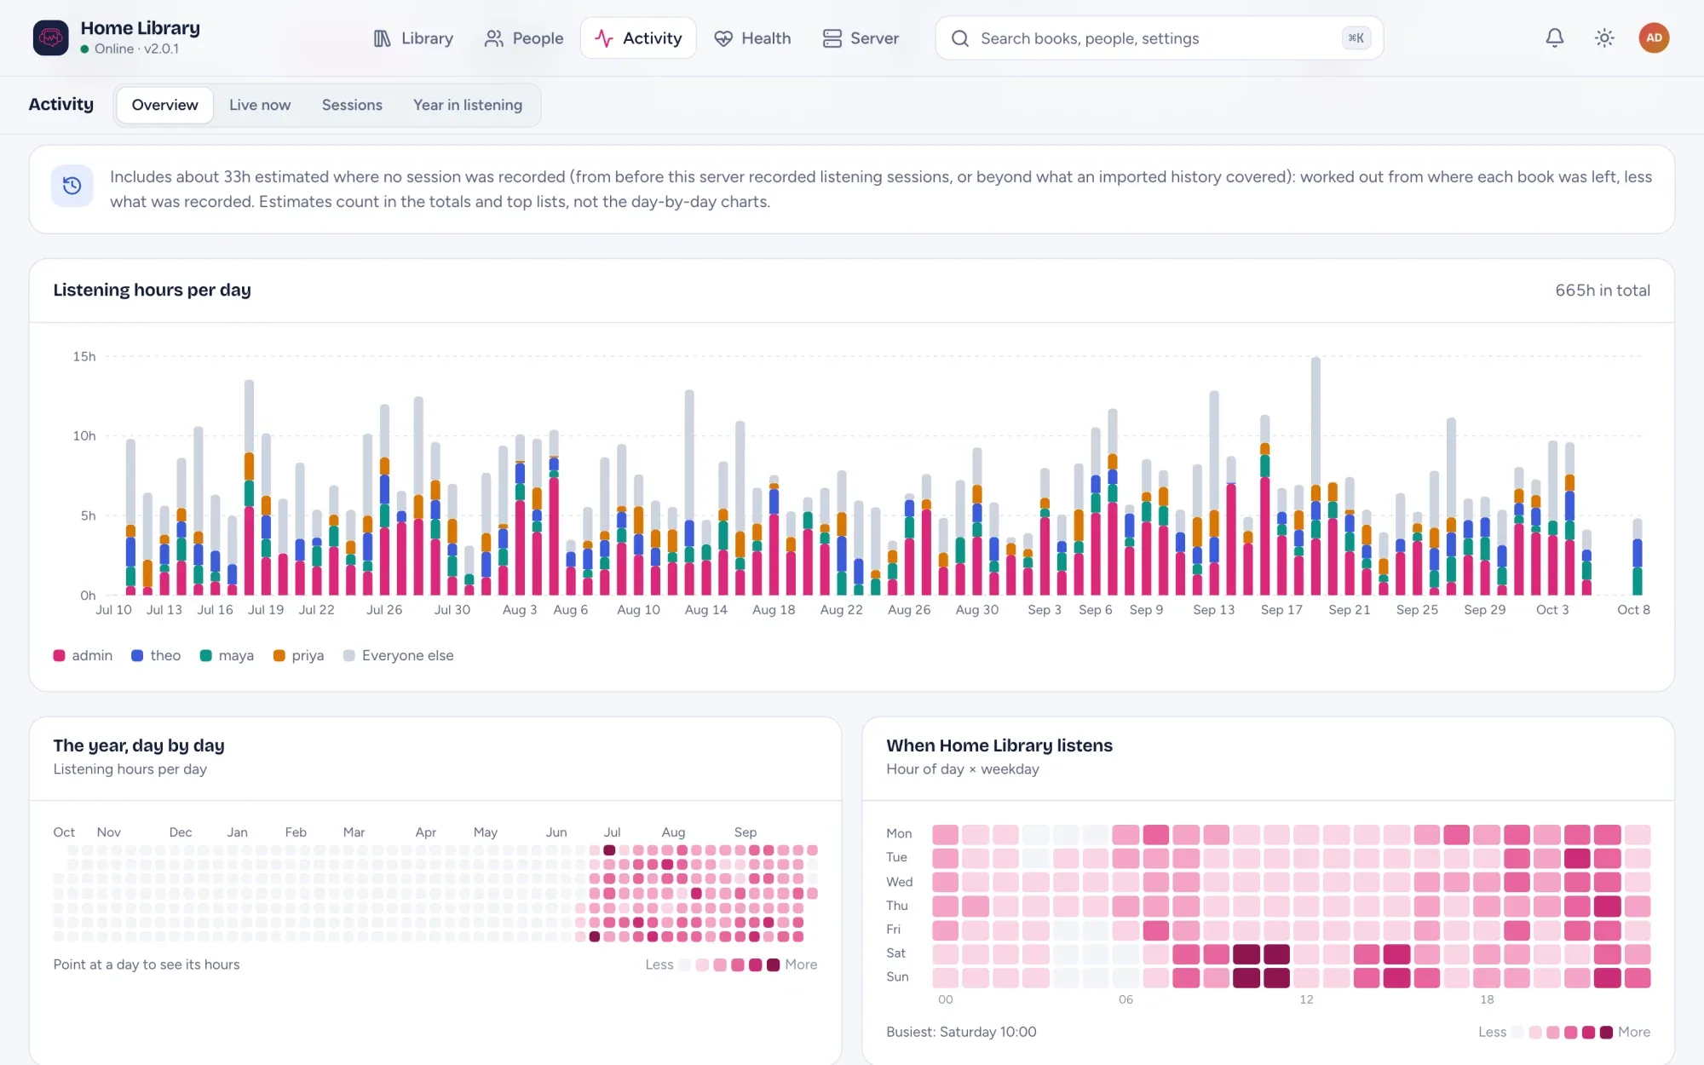Click the 'Sun' weekday row label

point(897,977)
